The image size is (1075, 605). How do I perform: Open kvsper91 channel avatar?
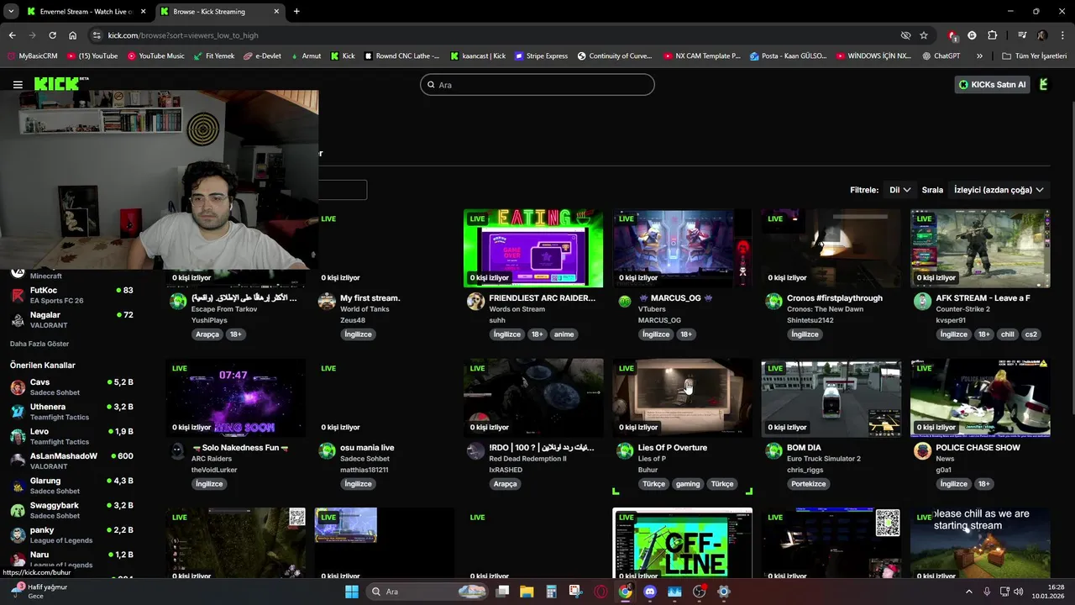[922, 302]
